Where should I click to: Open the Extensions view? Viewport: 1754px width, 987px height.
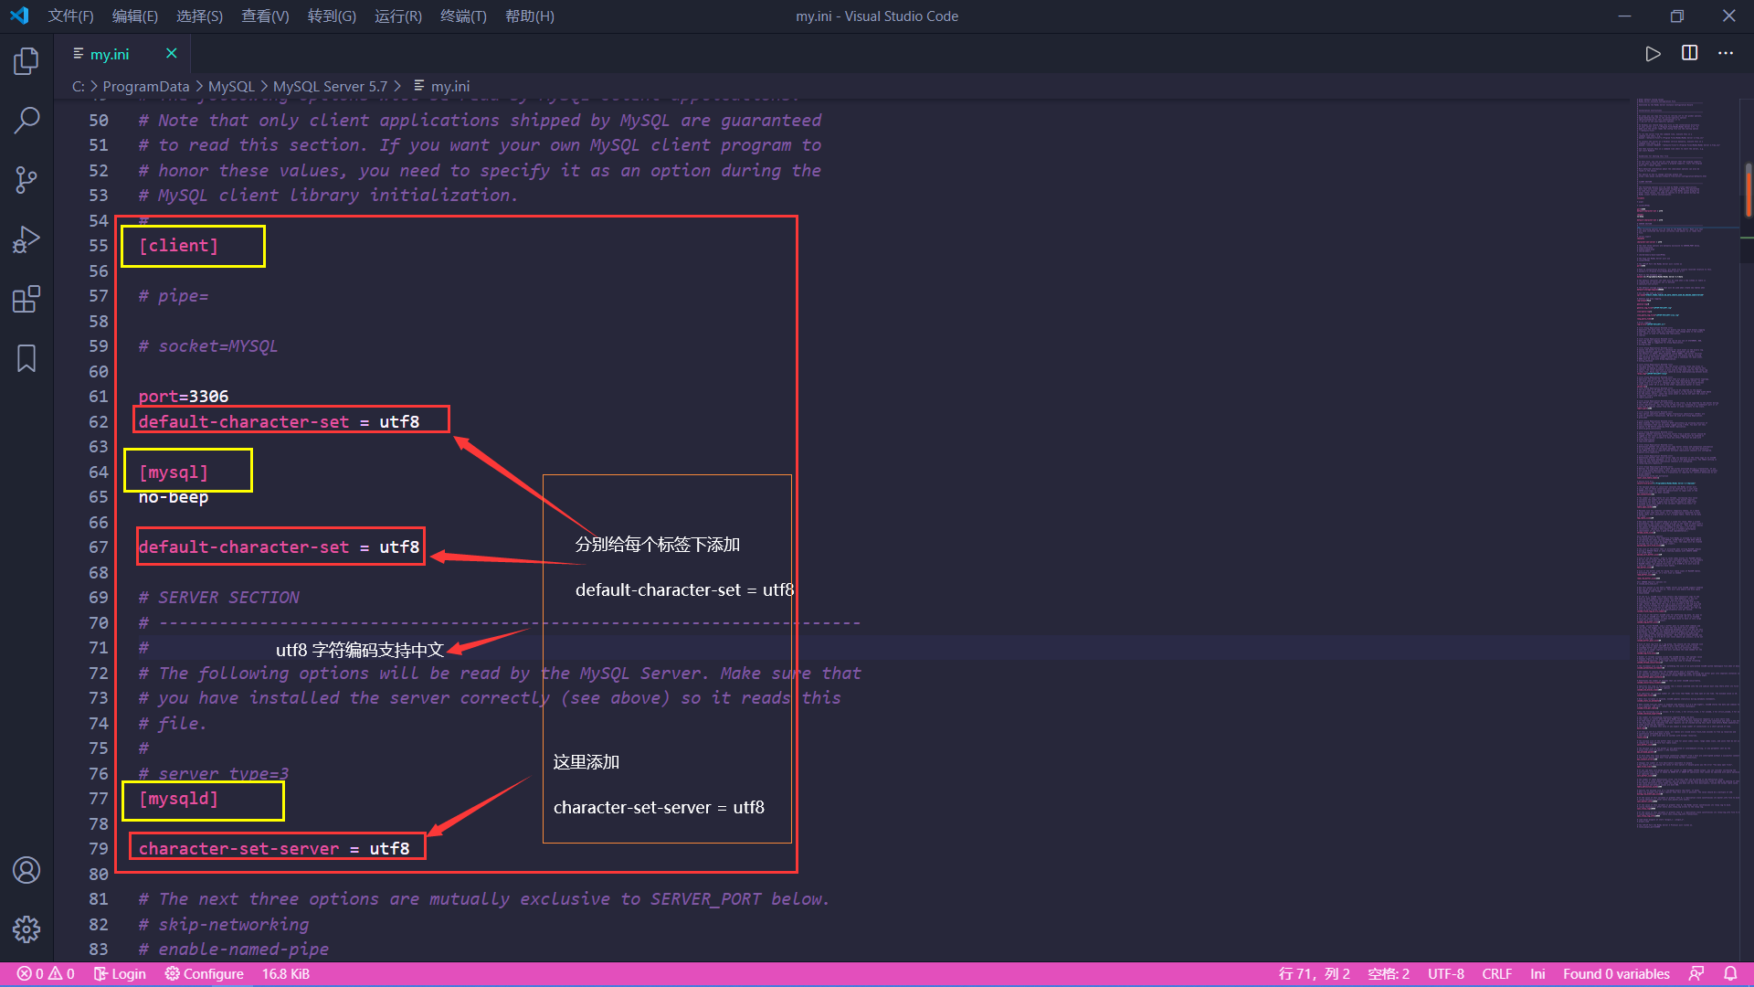pyautogui.click(x=26, y=299)
